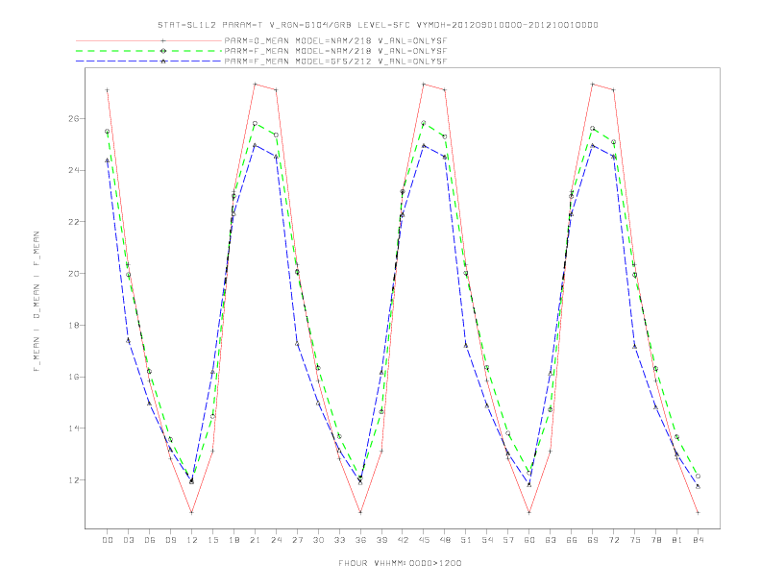Click the 24 label on the horizontal axis
This screenshot has height=588, width=761.
(276, 540)
